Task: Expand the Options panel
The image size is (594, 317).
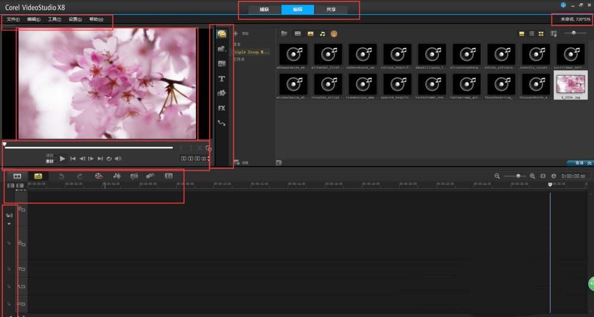Action: (580, 162)
